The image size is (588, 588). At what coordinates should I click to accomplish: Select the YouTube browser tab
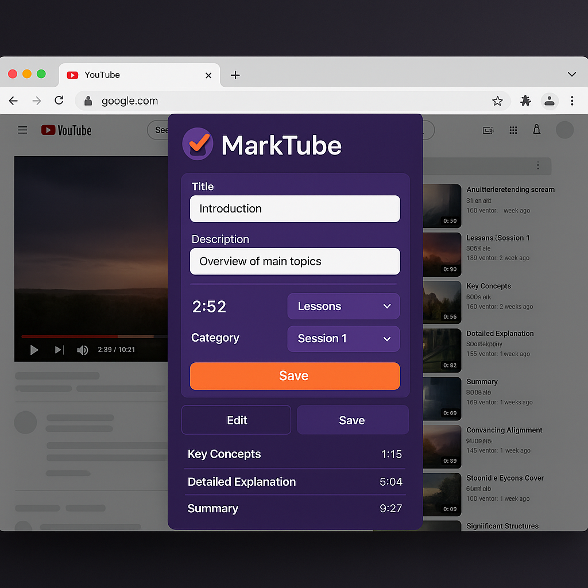tap(139, 75)
